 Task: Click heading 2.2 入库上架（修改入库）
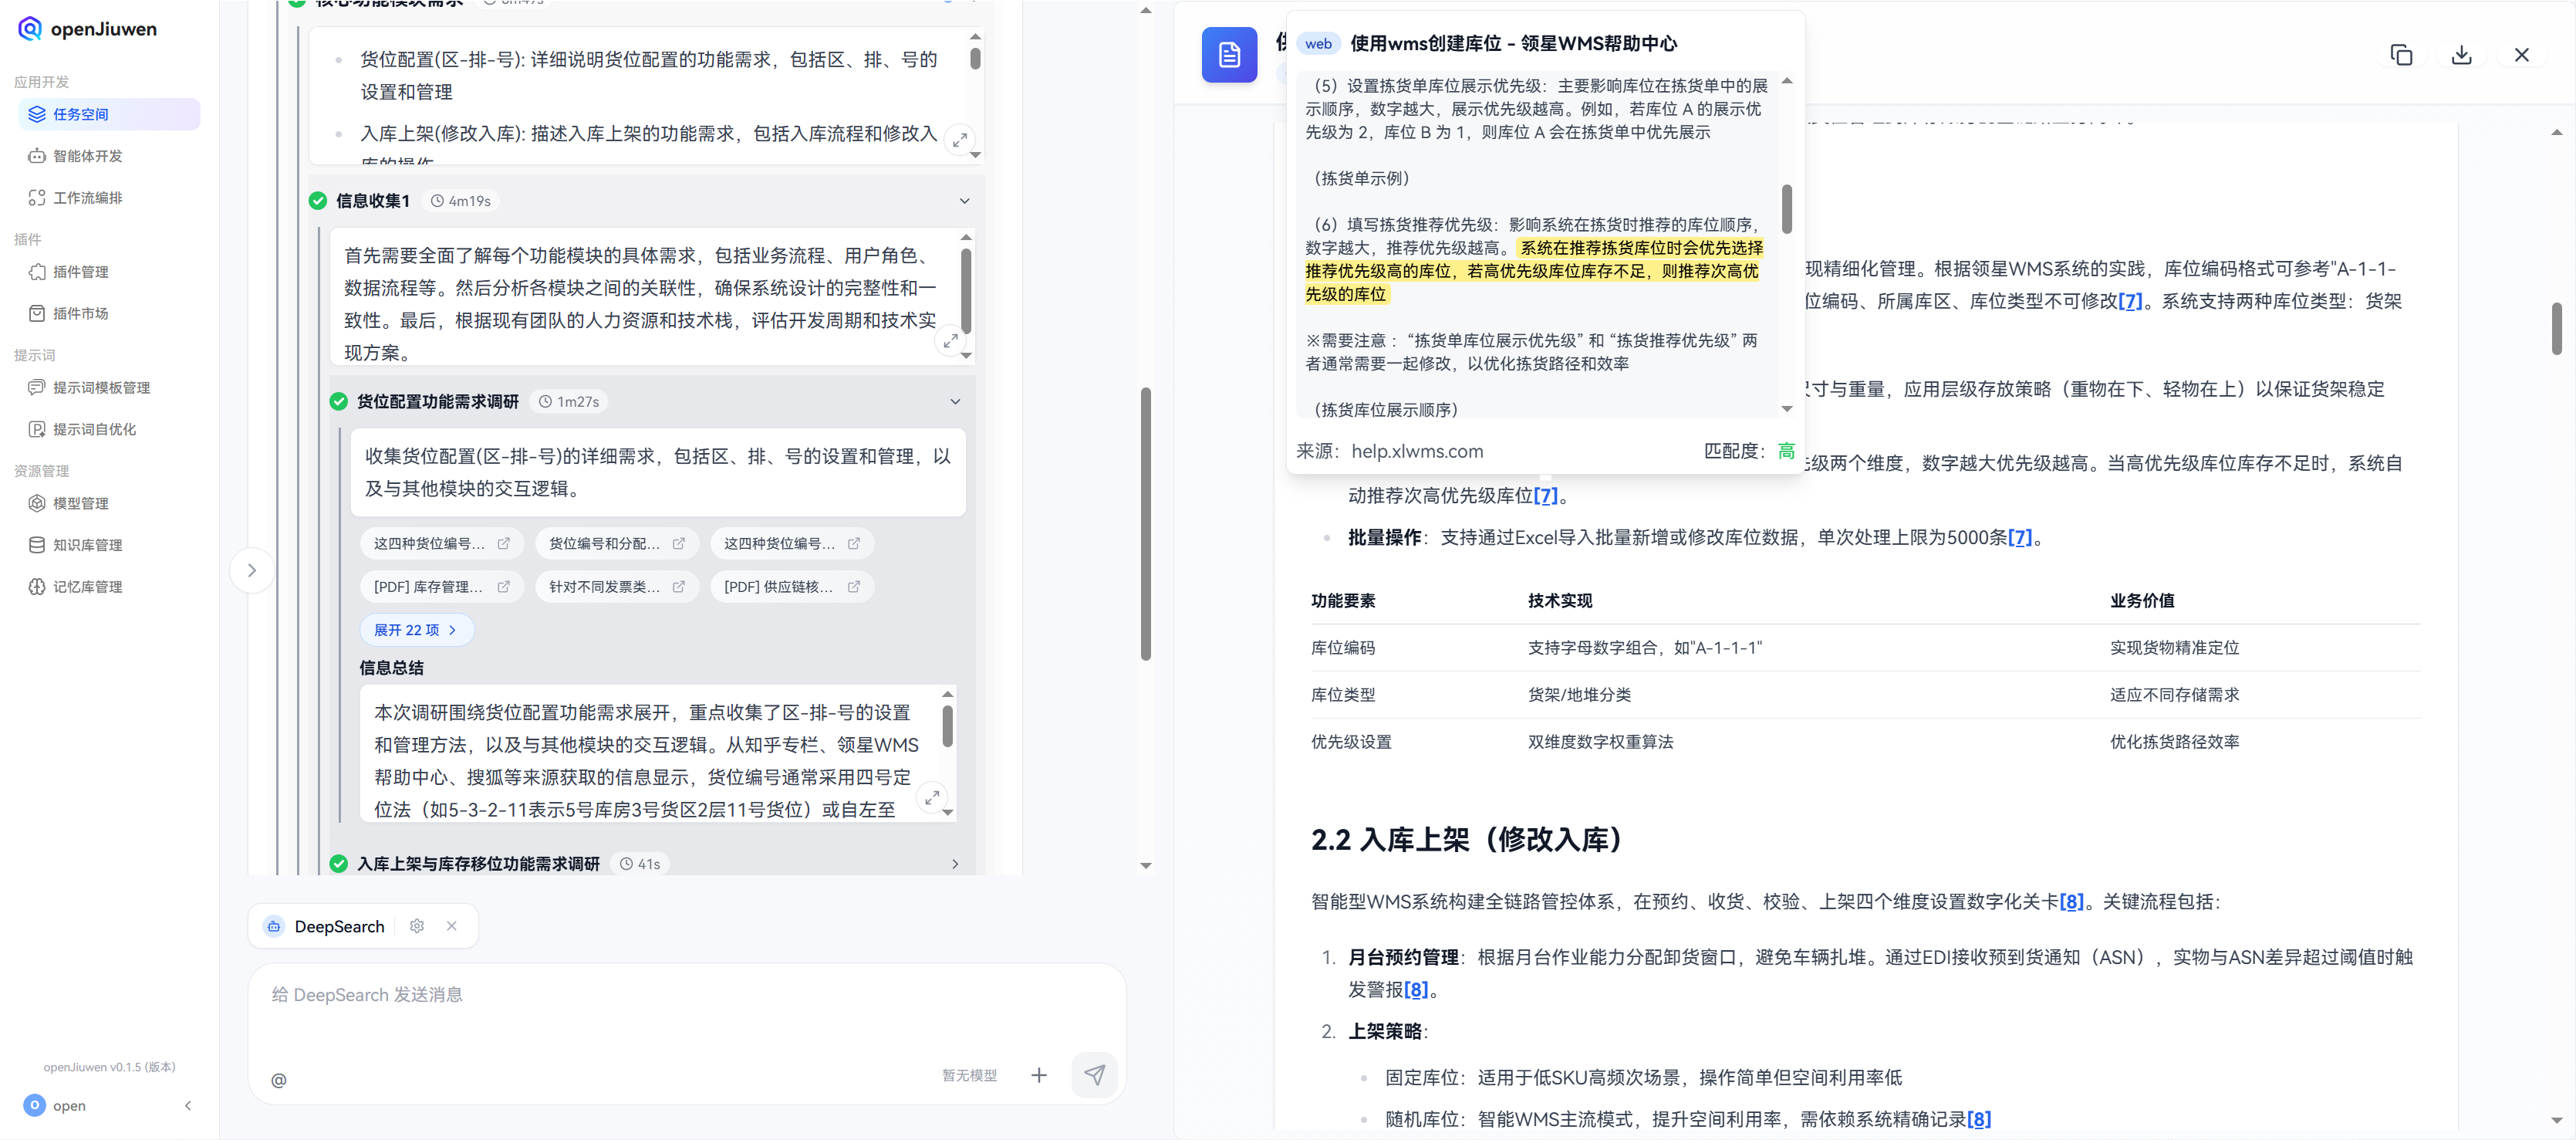tap(1466, 840)
